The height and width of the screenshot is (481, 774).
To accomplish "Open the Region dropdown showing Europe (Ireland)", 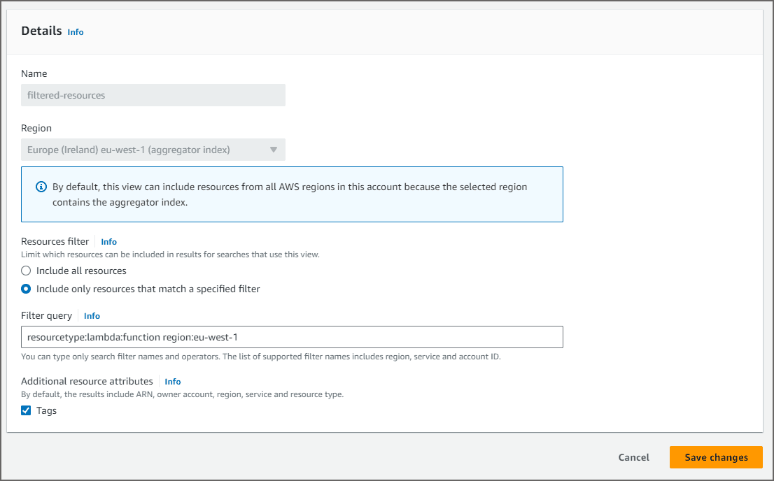I will [x=153, y=150].
